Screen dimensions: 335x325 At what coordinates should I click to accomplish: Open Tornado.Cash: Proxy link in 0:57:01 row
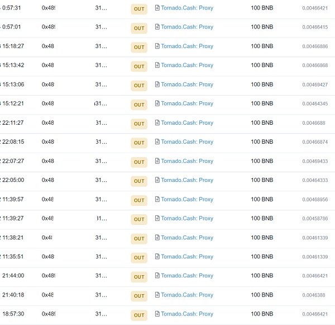pyautogui.click(x=187, y=27)
